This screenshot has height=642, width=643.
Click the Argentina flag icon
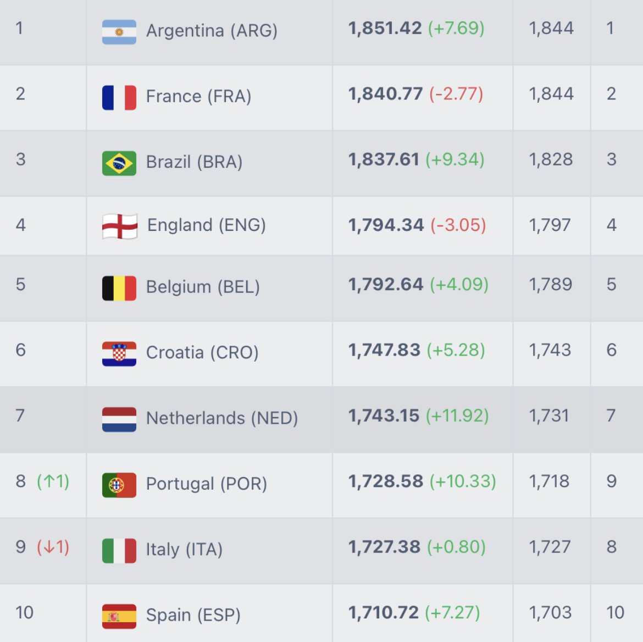pyautogui.click(x=119, y=32)
